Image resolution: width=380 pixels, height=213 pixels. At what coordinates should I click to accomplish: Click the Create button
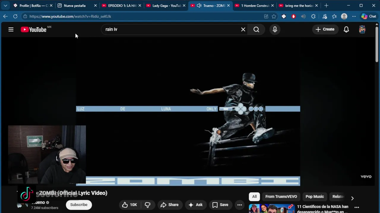325,29
